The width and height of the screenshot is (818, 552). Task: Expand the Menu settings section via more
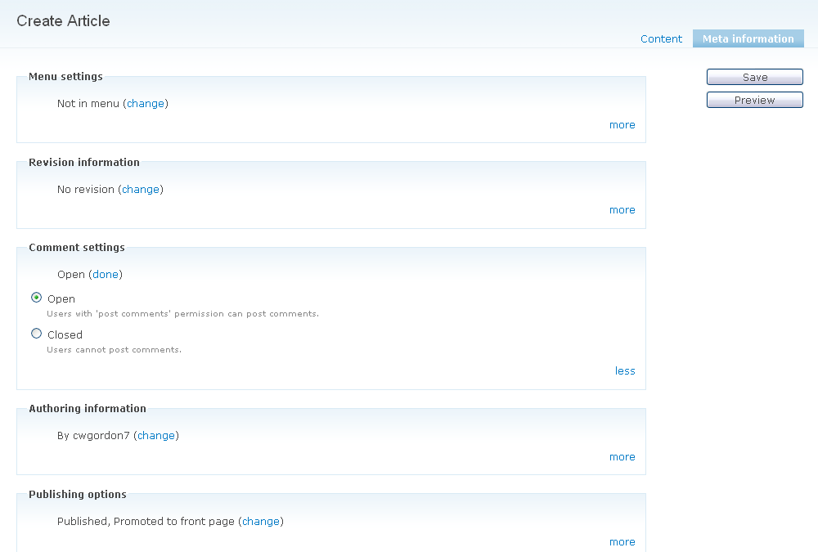point(622,124)
